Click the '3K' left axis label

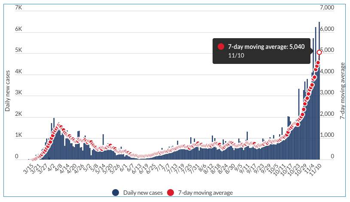tap(18, 93)
